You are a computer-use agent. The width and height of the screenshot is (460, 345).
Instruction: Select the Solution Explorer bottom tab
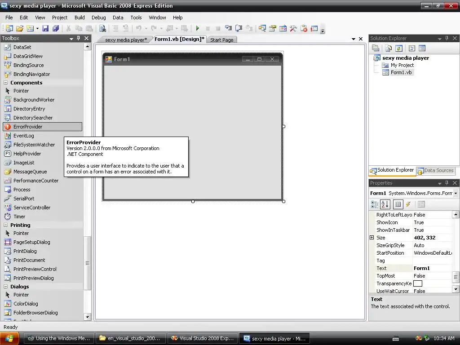point(392,170)
